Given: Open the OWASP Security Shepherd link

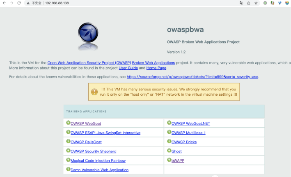Looking at the screenshot, I should click(x=93, y=152).
